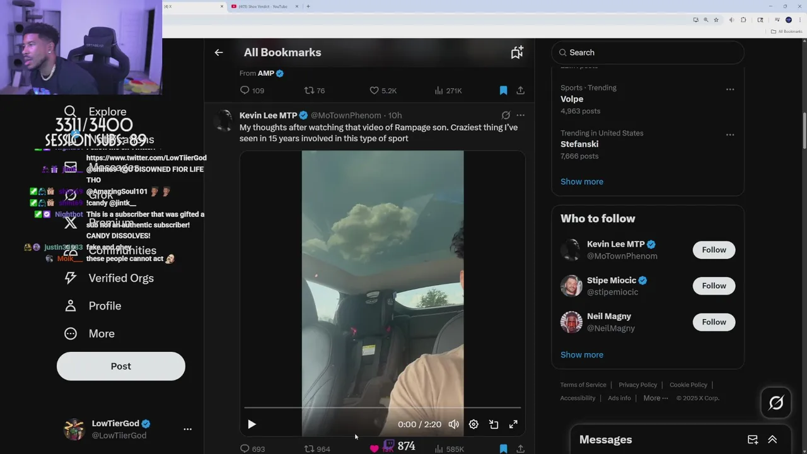
Task: Expand the footer More menu
Action: coord(655,398)
